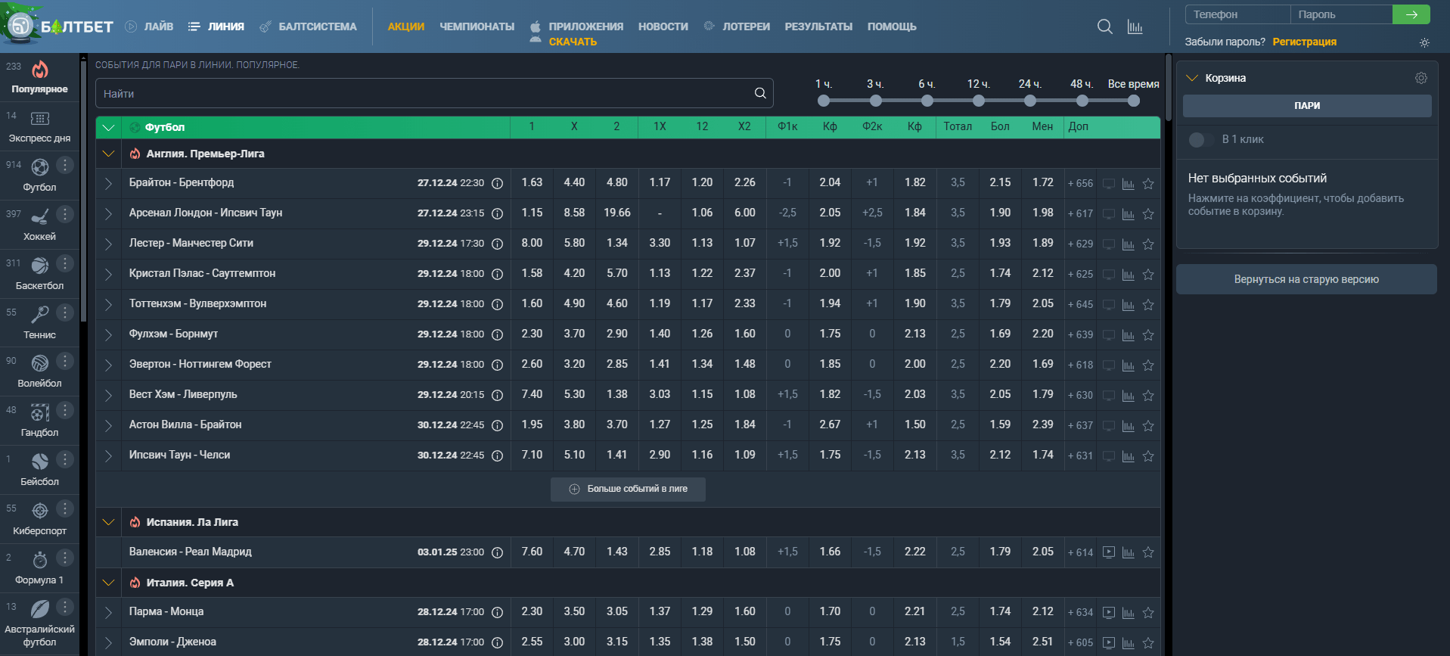This screenshot has width=1450, height=656.
Task: Favorite the Ипсвич Таун - Челси match
Action: (x=1148, y=456)
